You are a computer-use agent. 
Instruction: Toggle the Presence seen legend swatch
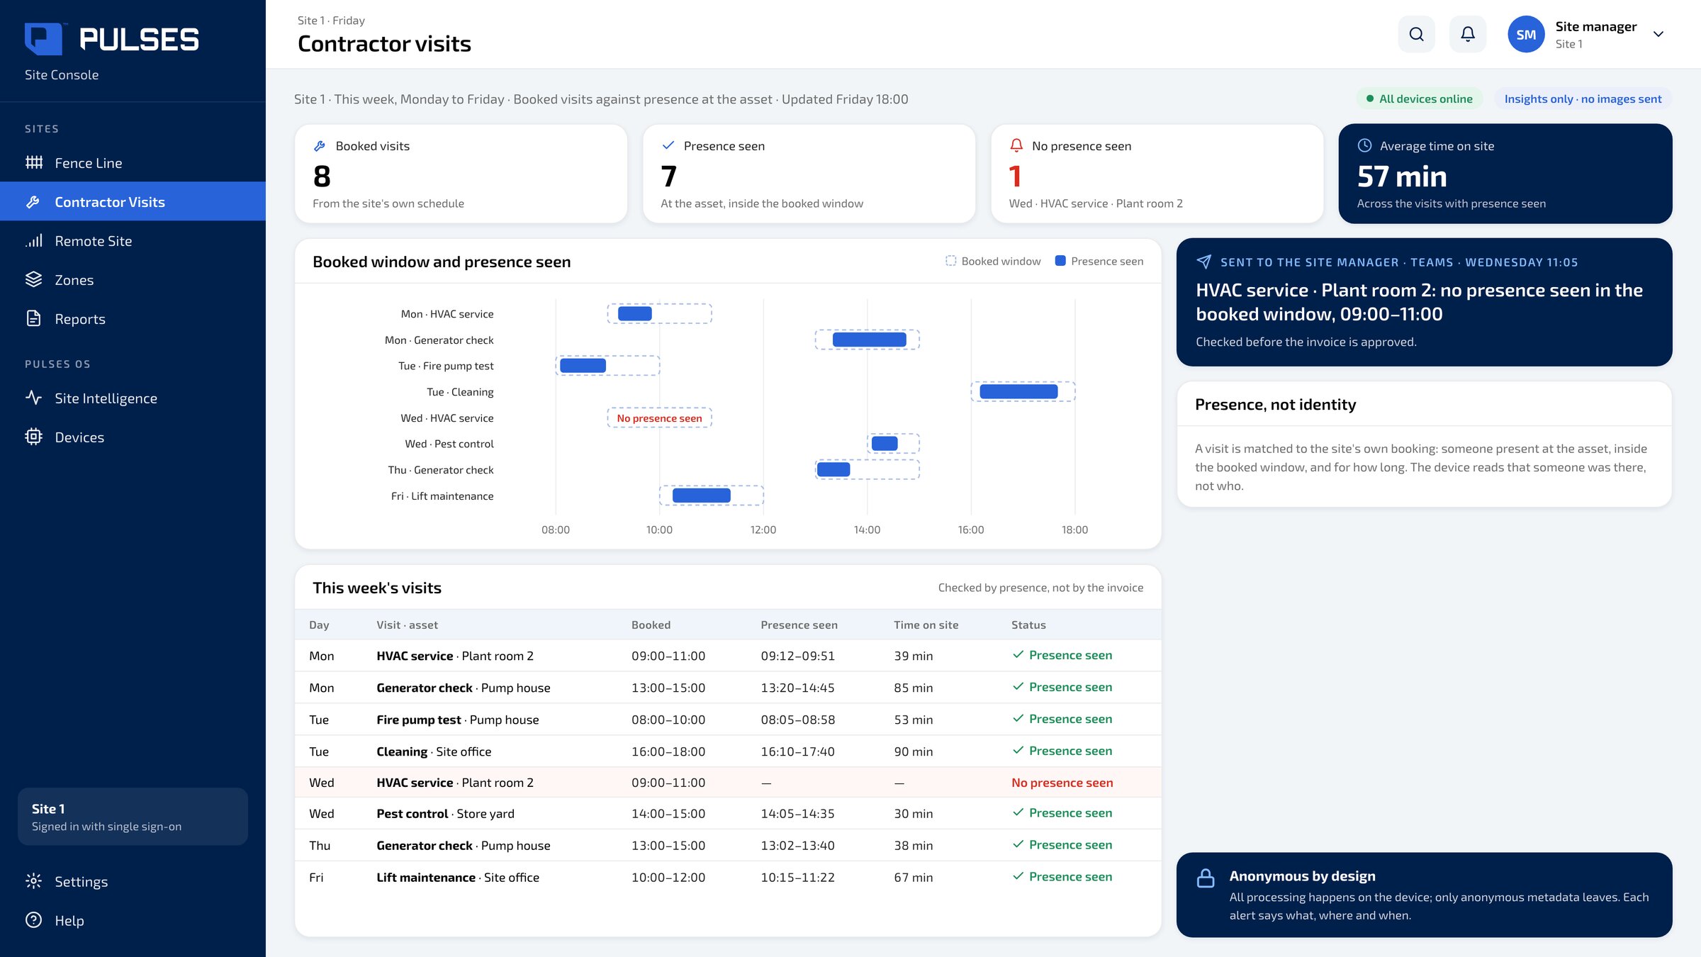(x=1060, y=261)
